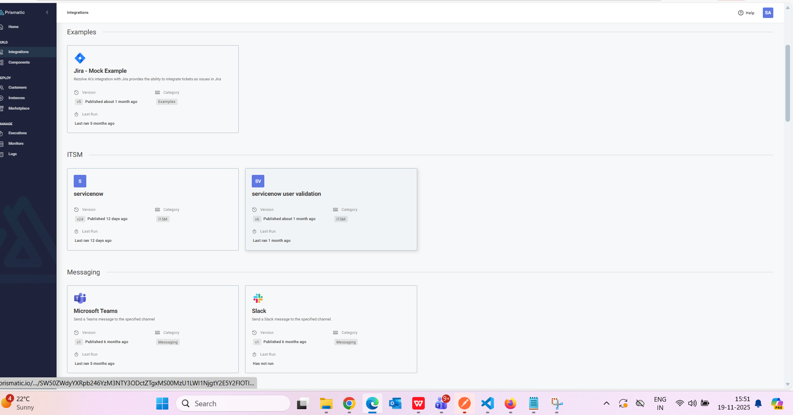
Task: Click the Jira integration diamond logo
Action: (80, 58)
